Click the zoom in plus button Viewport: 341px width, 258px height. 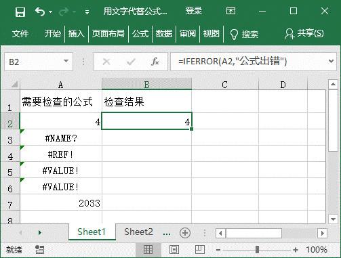[x=296, y=250]
